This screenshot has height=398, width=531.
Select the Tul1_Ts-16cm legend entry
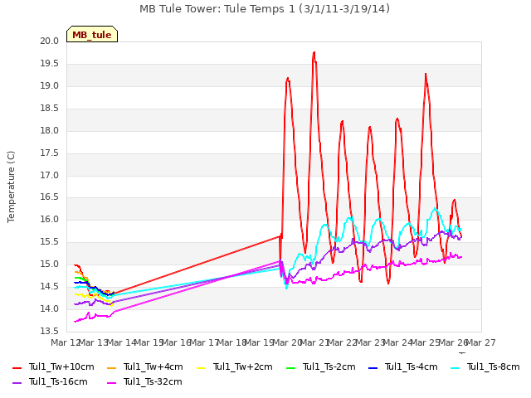(50, 381)
